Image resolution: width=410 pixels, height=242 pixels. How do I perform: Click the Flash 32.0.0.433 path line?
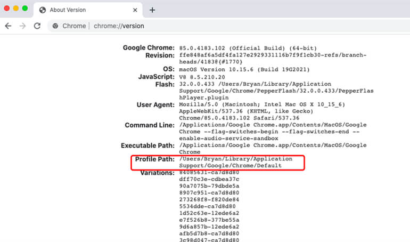click(255, 84)
